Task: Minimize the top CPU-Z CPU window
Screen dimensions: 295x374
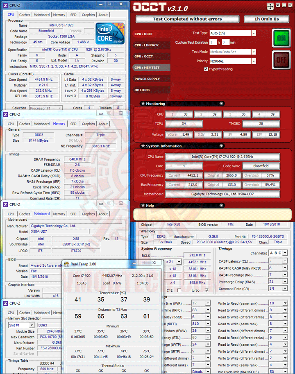Action: [x=101, y=4]
